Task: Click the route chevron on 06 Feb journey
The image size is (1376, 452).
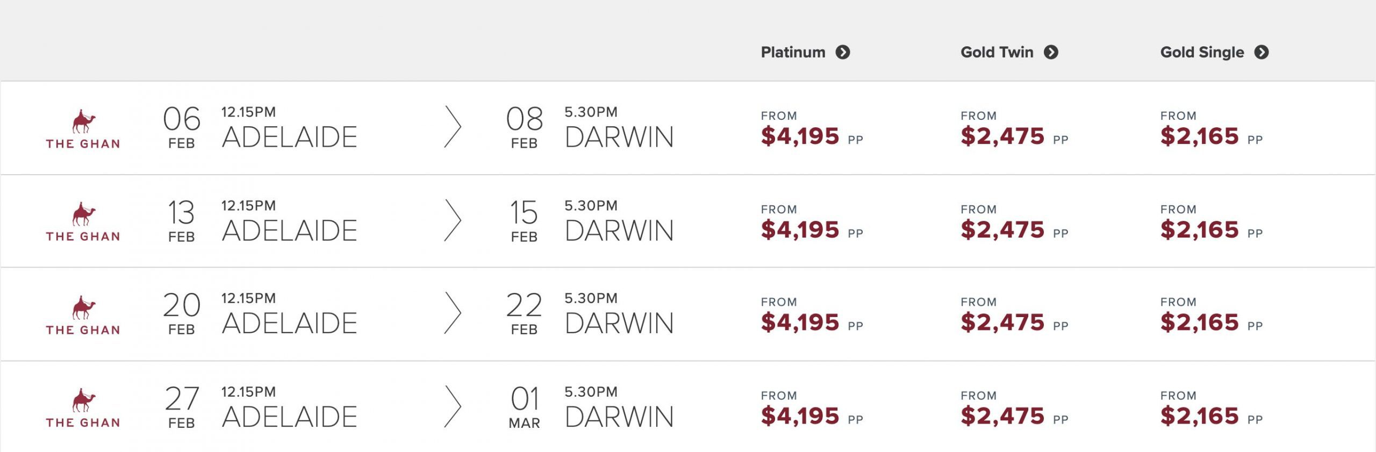Action: pos(453,127)
